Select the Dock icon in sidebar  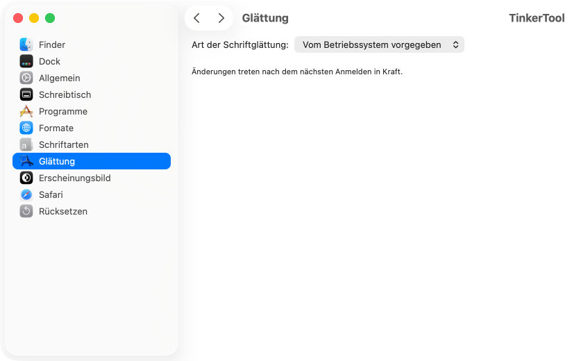tap(26, 61)
